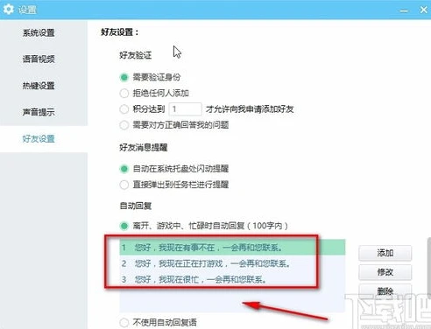Choose 需要对方正确回答我的问题 option
This screenshot has height=329, width=431.
(124, 125)
